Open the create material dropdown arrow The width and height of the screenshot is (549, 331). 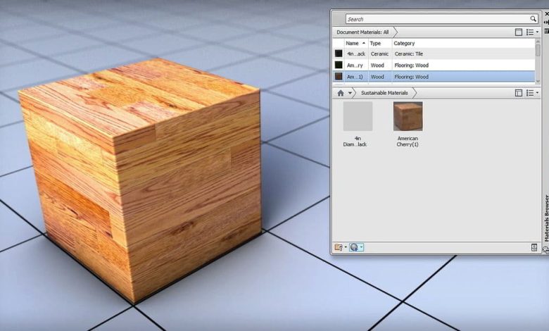361,247
